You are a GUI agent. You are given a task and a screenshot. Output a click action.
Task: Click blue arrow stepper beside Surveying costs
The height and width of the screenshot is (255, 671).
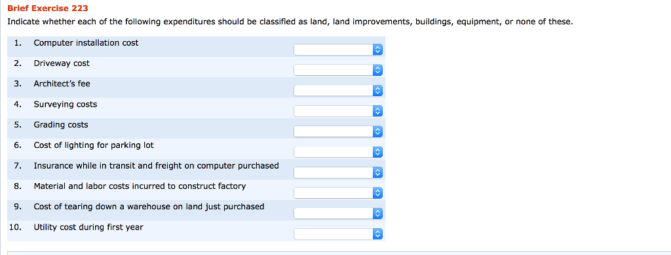tap(377, 112)
